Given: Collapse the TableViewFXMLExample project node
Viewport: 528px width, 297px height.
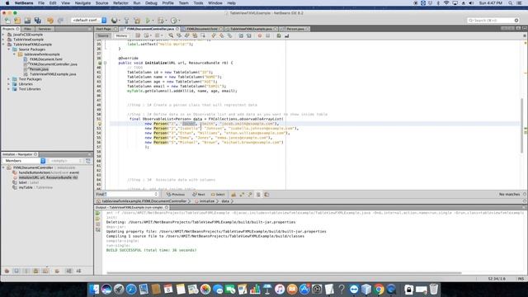Looking at the screenshot, I should [x=3, y=45].
